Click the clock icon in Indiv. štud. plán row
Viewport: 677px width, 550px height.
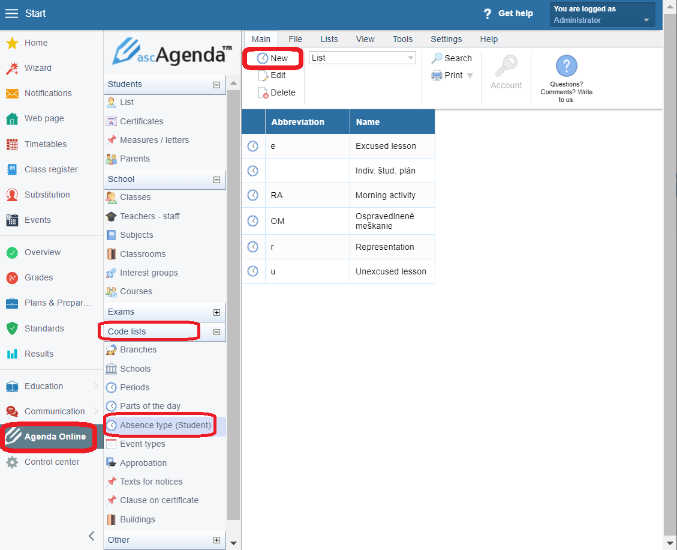pyautogui.click(x=253, y=171)
